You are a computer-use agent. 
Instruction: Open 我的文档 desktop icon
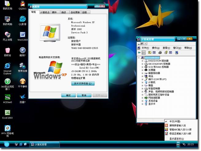[x=7, y=5]
